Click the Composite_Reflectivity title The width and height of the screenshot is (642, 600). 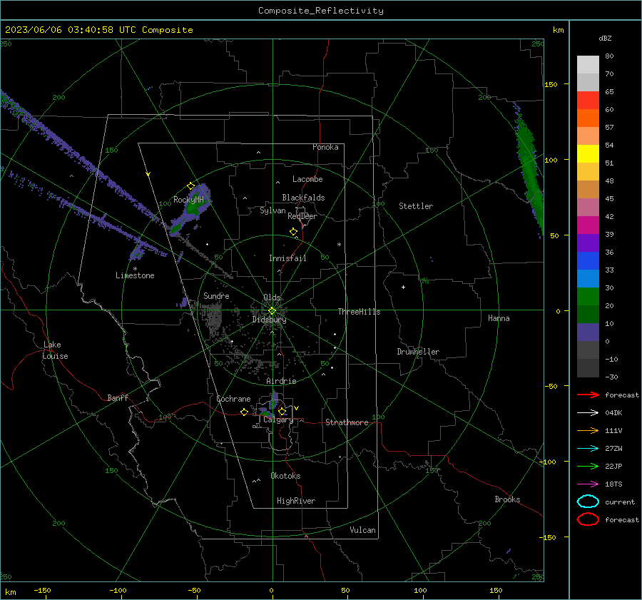click(320, 11)
